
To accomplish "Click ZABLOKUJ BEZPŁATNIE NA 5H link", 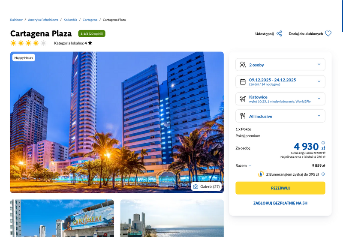I will tap(280, 203).
